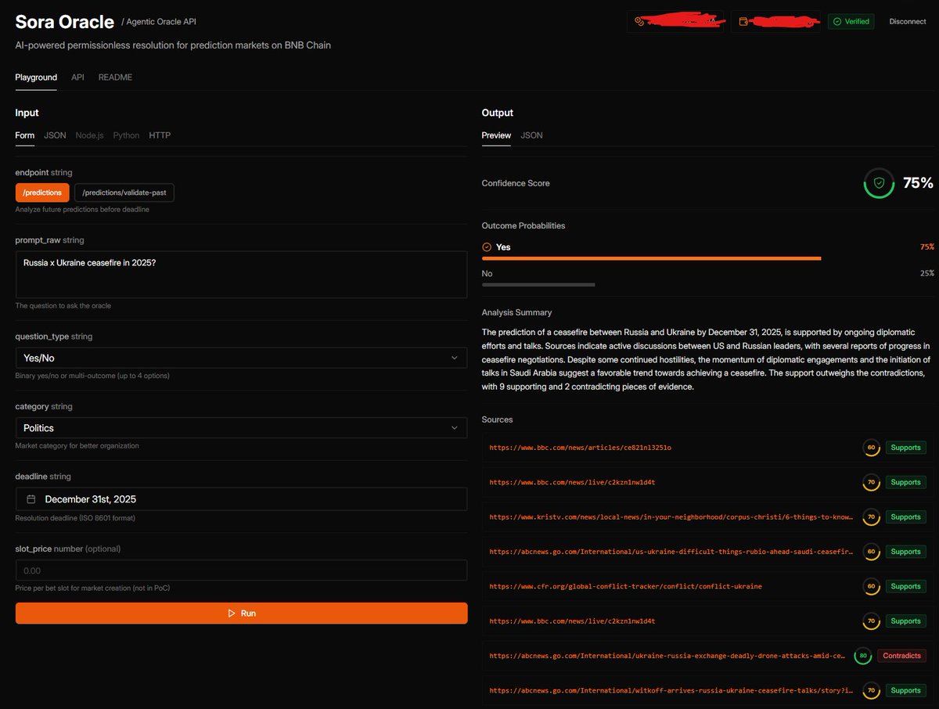Viewport: 939px width, 709px height.
Task: Click the 70 score ring for witkoff source
Action: click(871, 690)
